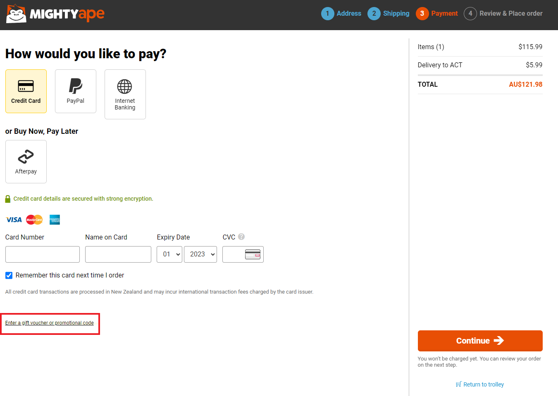
Task: Click the encryption security notice text
Action: coord(83,199)
